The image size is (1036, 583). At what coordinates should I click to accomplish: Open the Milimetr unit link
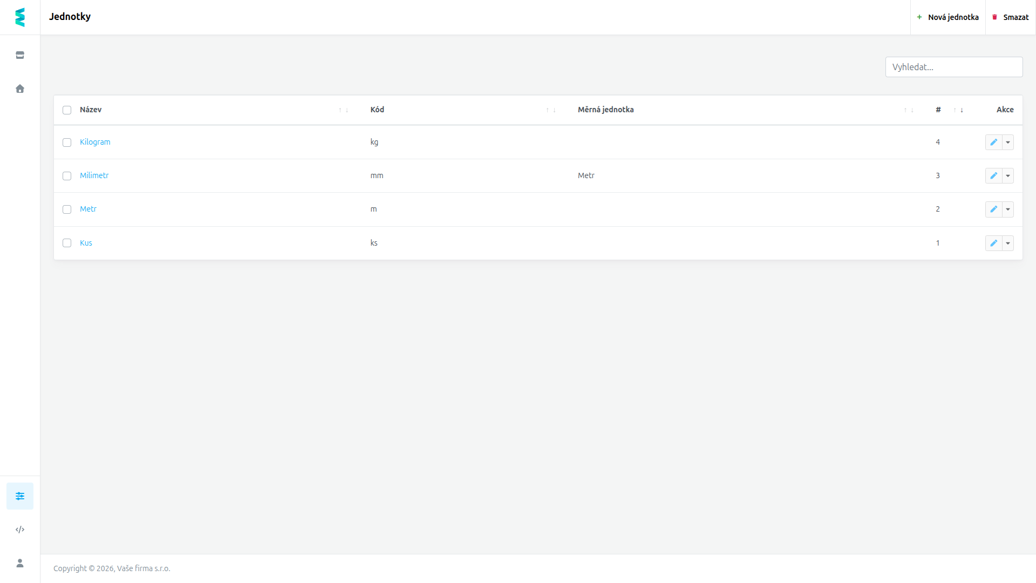point(94,175)
